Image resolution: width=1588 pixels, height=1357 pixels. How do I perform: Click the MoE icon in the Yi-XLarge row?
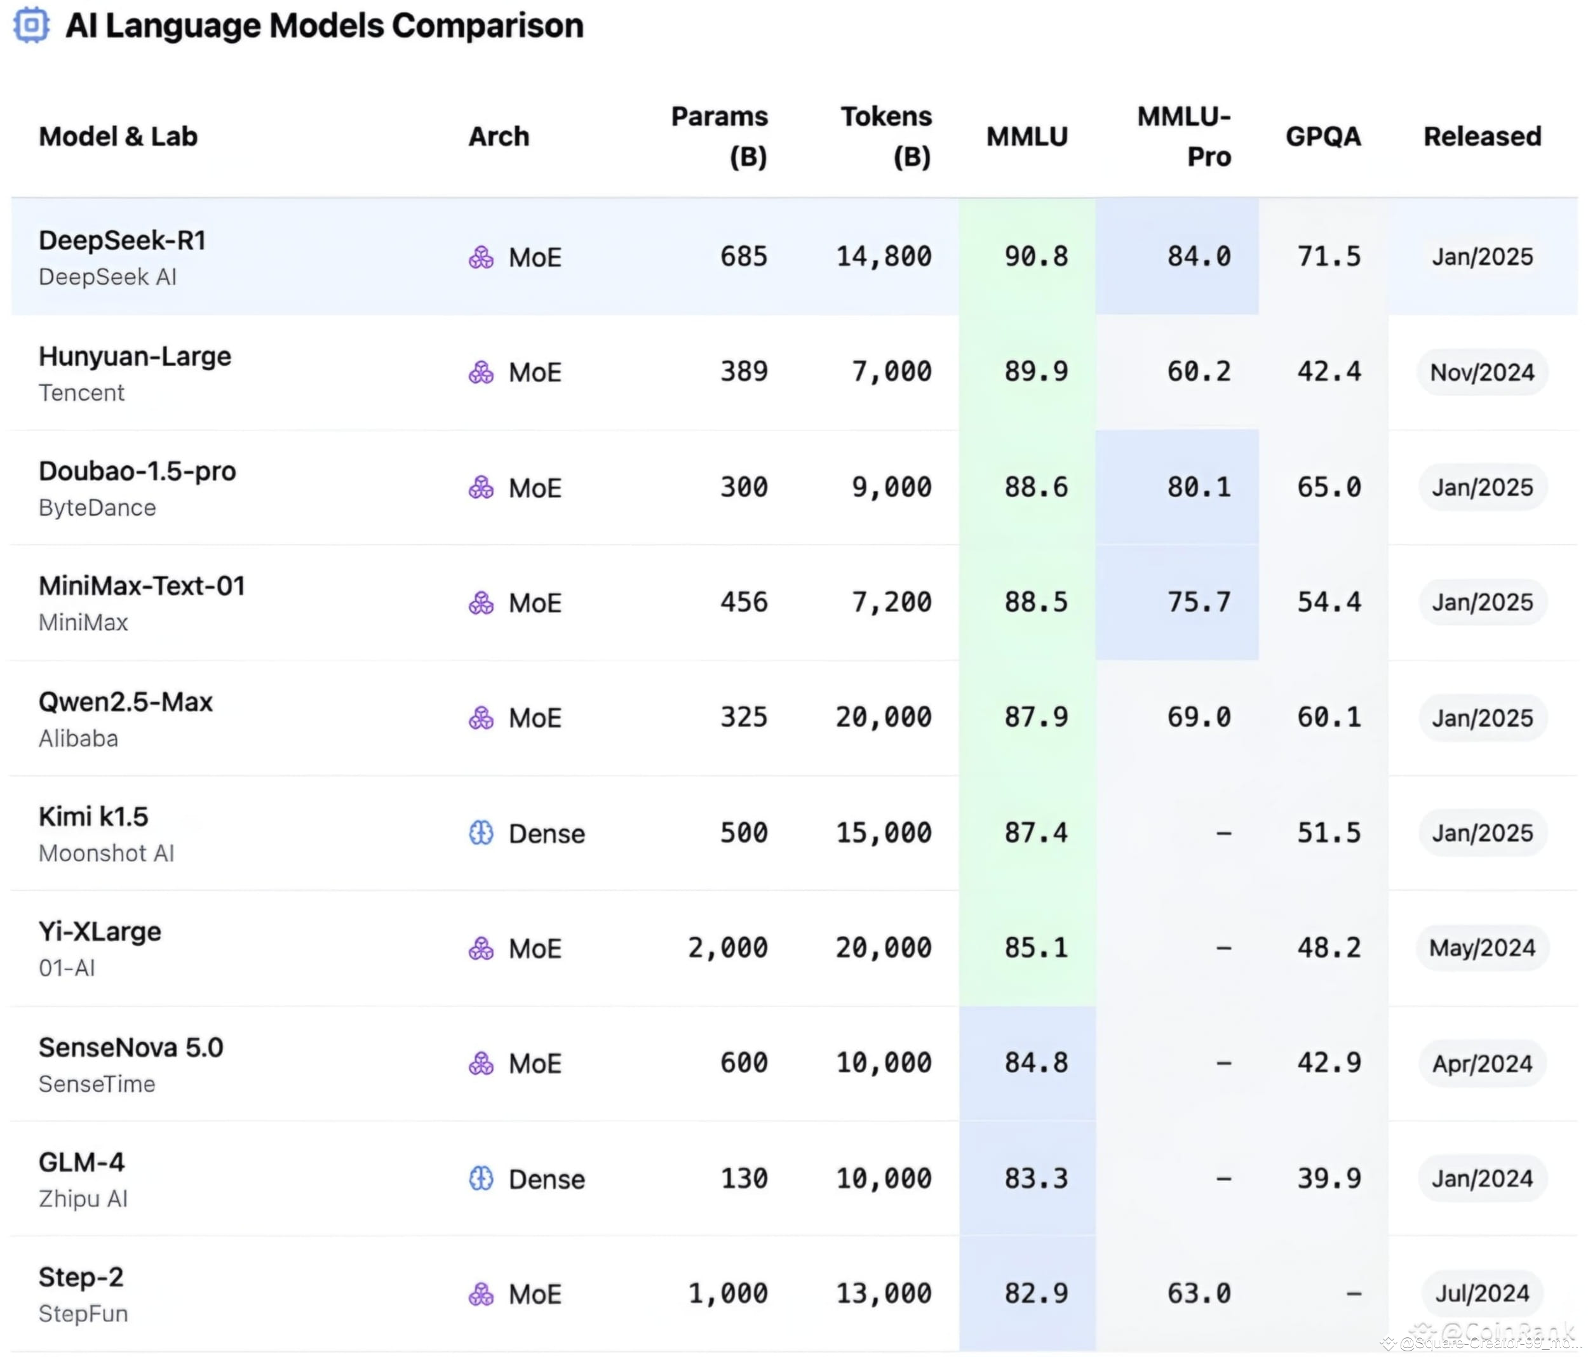coord(481,949)
